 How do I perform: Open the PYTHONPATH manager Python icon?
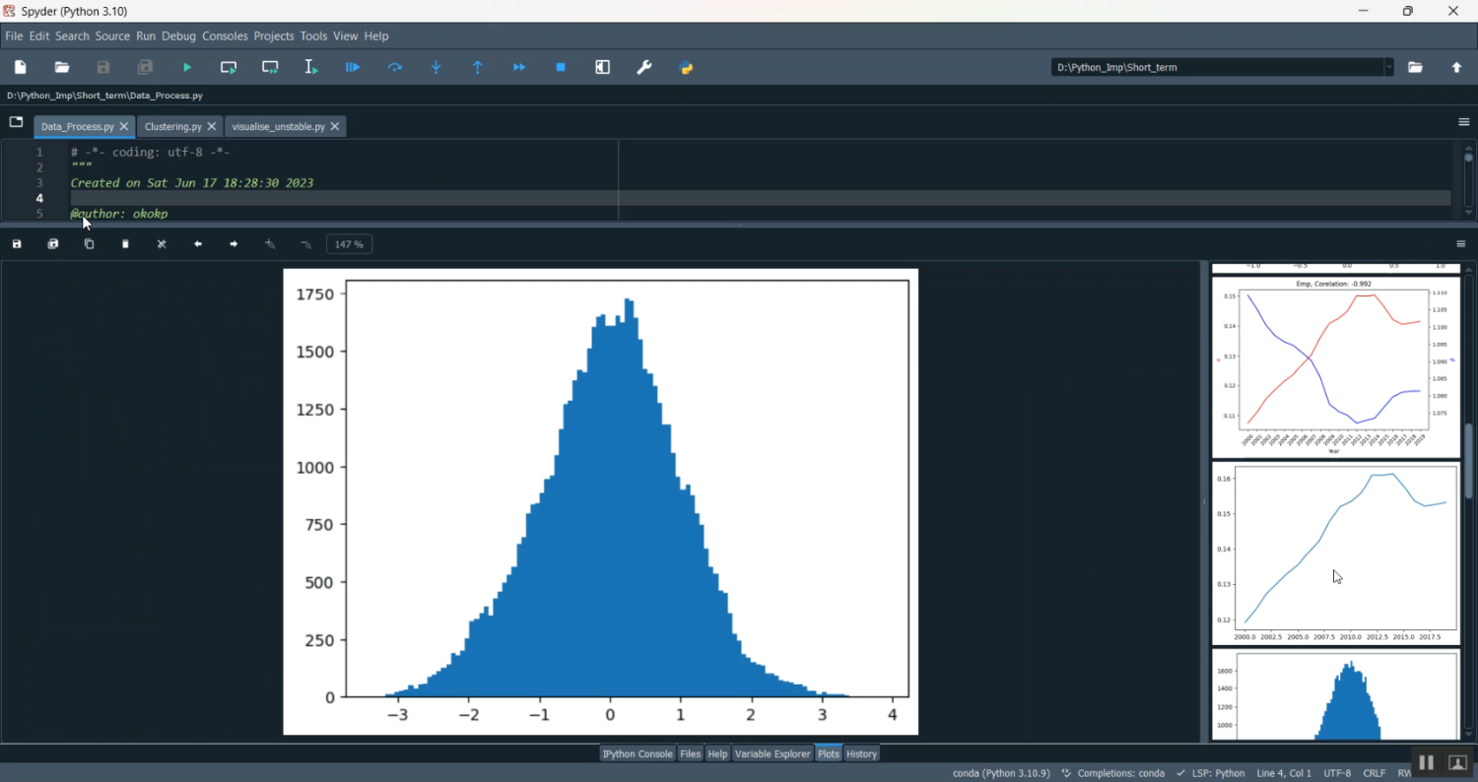coord(687,68)
